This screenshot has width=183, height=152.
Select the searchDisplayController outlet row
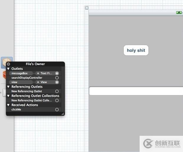tap(34, 78)
